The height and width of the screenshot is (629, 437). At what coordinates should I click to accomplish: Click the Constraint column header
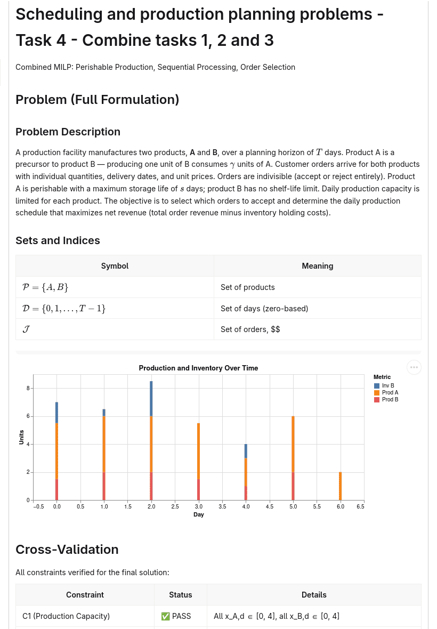pyautogui.click(x=85, y=595)
